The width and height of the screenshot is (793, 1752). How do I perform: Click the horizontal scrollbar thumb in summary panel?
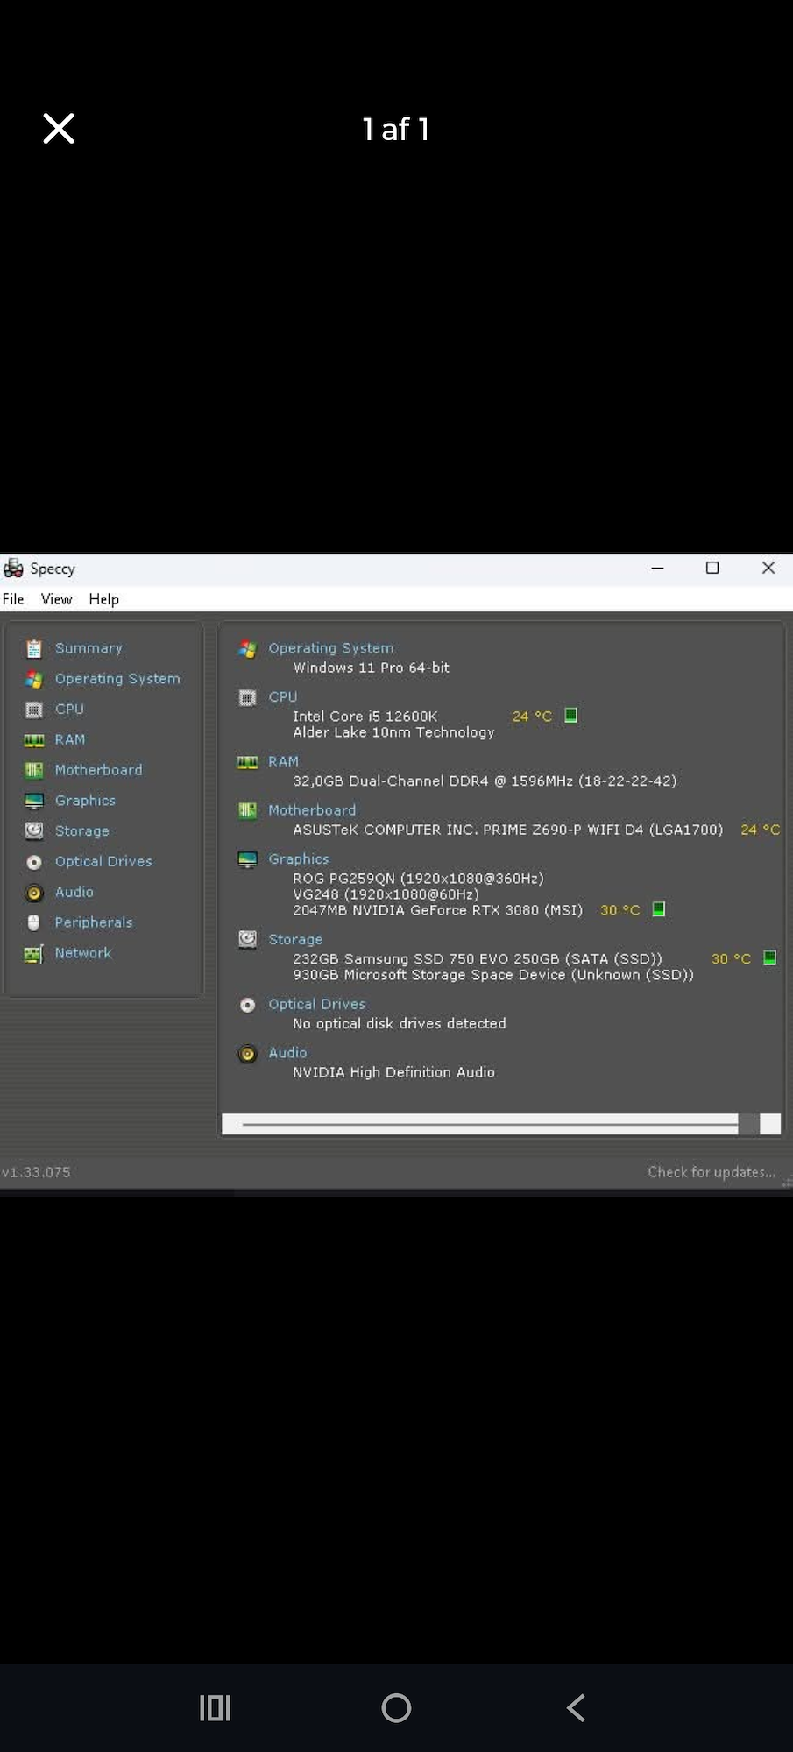tap(491, 1124)
